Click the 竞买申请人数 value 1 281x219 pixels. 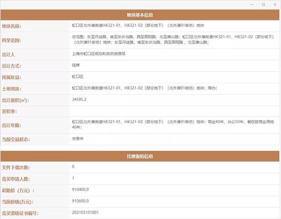73,178
